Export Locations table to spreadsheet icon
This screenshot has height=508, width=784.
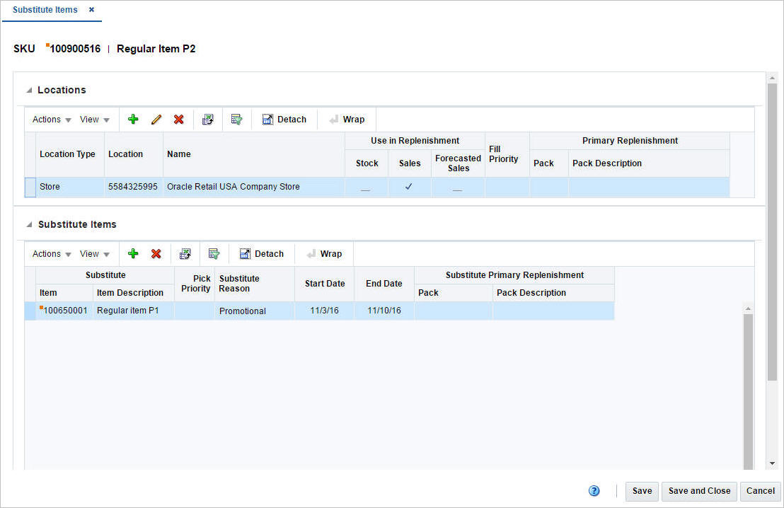[207, 120]
